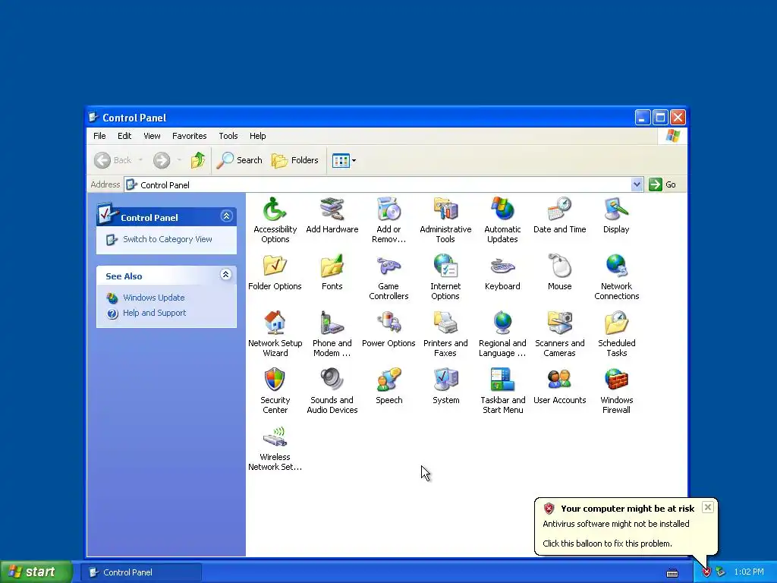
Task: Open the Tools menu
Action: pos(228,136)
